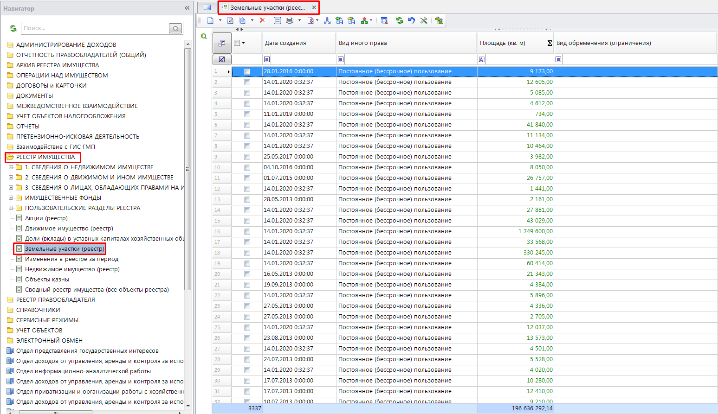Image resolution: width=718 pixels, height=414 pixels.
Task: Click the green search magnifier beside grid
Action: pos(204,36)
